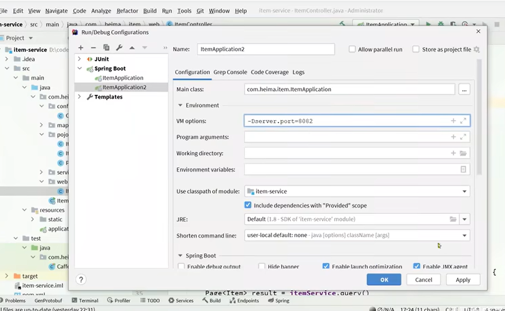The height and width of the screenshot is (311, 505).
Task: Move configuration up with arrow icon
Action: click(x=132, y=48)
